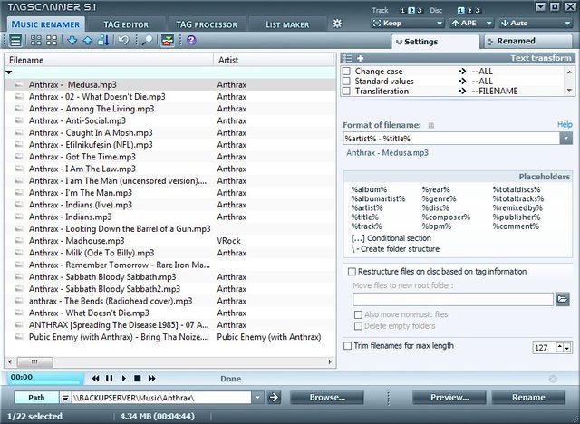Click the folder browse icon for root folder
The image size is (580, 424).
pos(563,299)
